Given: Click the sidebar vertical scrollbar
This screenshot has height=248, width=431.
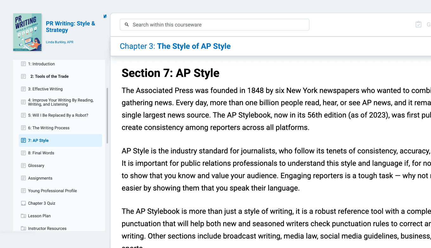Looking at the screenshot, I should click(107, 115).
